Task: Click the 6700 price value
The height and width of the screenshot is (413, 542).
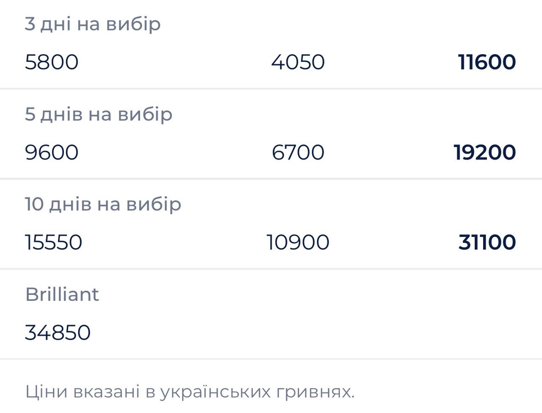Action: (x=298, y=152)
